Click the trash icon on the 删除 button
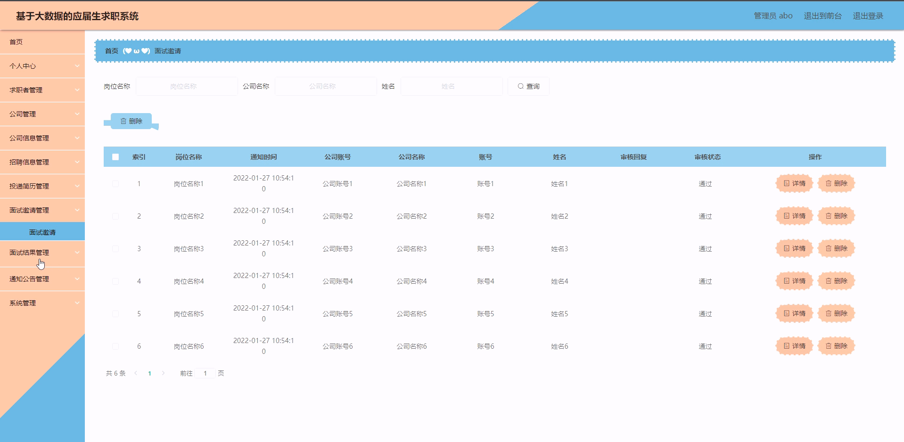The width and height of the screenshot is (904, 442). [x=123, y=121]
